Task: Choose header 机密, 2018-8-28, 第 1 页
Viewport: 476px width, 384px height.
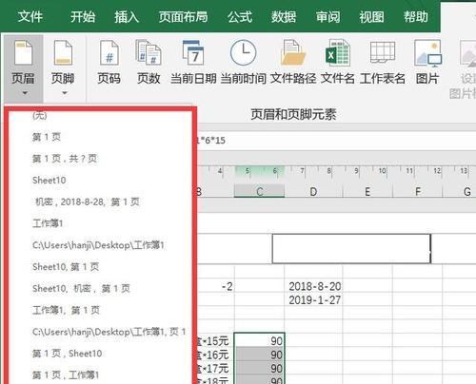Action: pos(100,202)
